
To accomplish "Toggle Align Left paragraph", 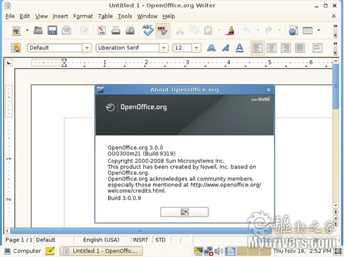I will pyautogui.click(x=258, y=48).
